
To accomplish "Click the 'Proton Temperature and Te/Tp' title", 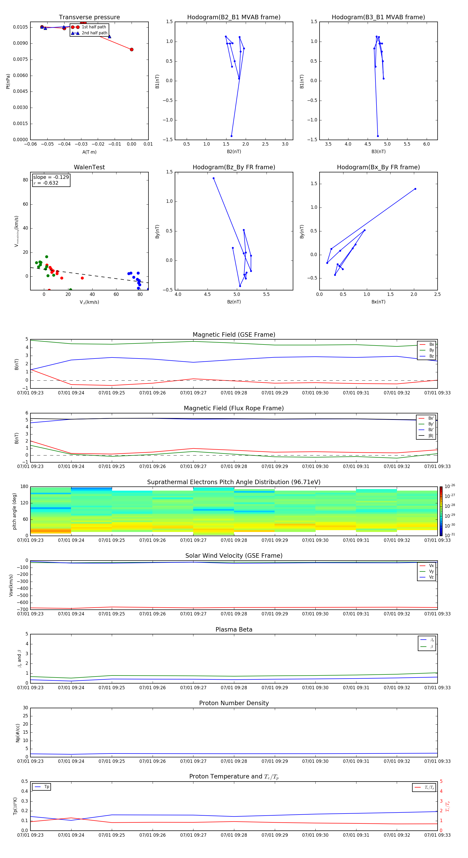I will [x=234, y=777].
